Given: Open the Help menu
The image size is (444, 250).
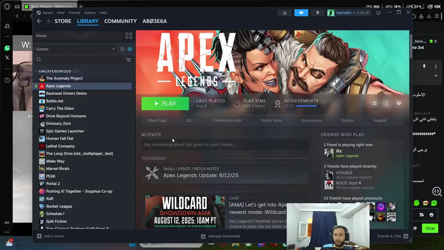Looking at the screenshot, I should [x=103, y=13].
